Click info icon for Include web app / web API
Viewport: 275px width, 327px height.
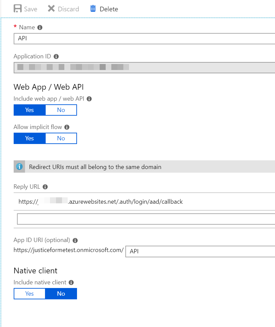[89, 99]
